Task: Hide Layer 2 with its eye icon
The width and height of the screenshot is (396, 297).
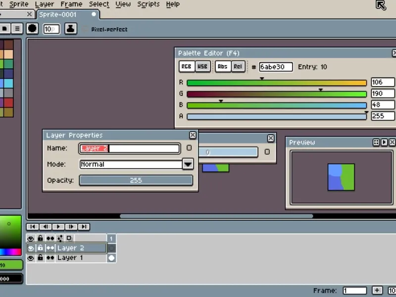Action: pos(31,248)
